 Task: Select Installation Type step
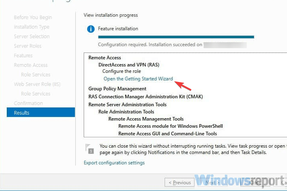click(31, 27)
